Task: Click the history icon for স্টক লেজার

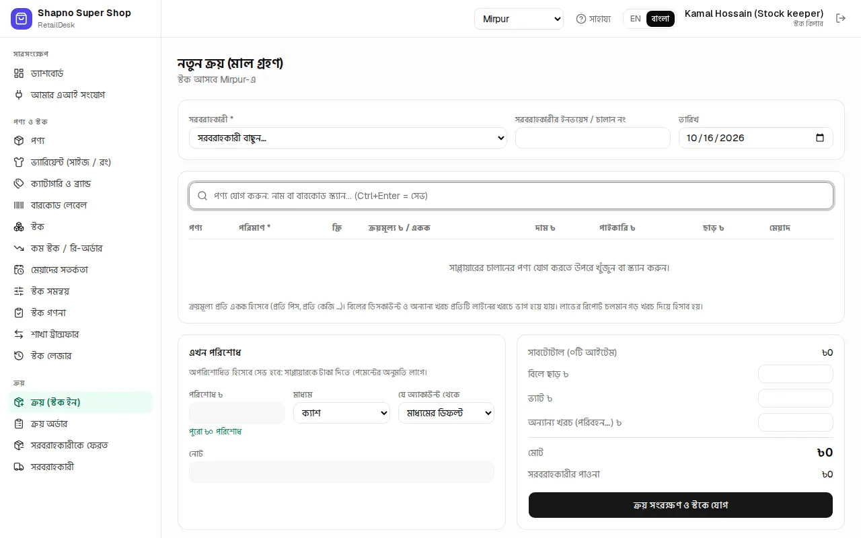Action: pyautogui.click(x=19, y=356)
